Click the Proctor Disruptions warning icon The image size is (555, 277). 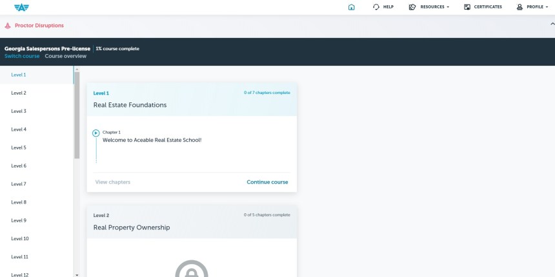[x=8, y=25]
